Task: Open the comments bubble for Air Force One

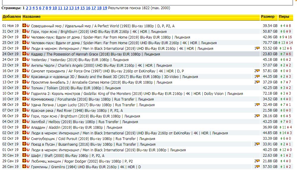Action: [x=257, y=71]
